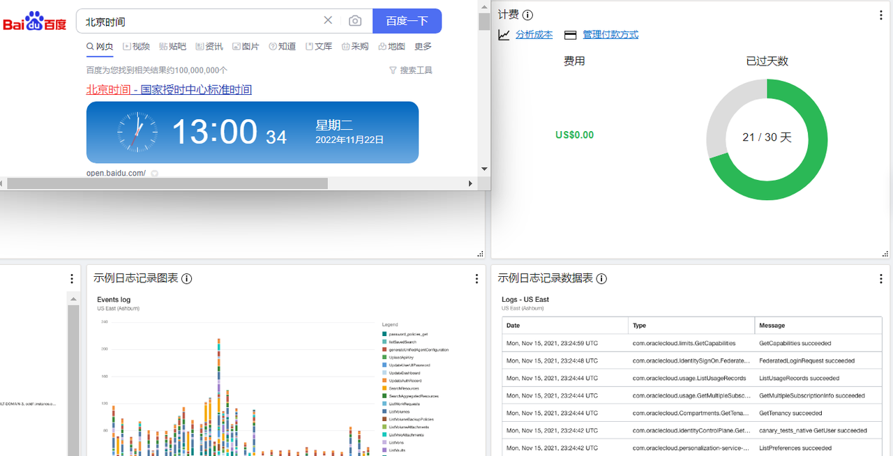Click the 13:00 digital time display

215,132
